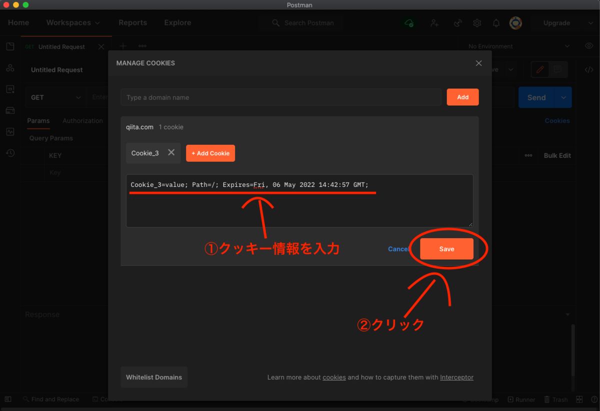Click the two-pane view icon in status bar
Image resolution: width=600 pixels, height=411 pixels.
579,400
